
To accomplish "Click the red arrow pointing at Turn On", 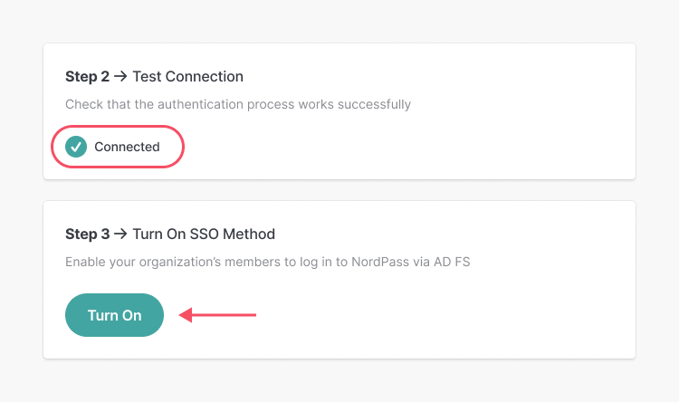I will pyautogui.click(x=217, y=315).
